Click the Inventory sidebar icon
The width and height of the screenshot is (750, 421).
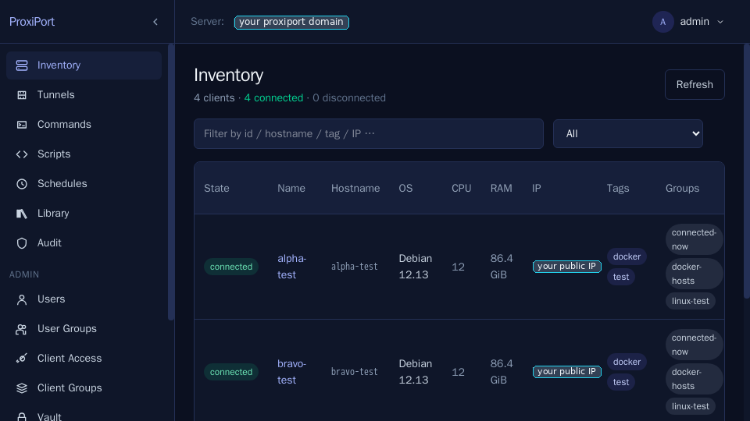(x=22, y=65)
